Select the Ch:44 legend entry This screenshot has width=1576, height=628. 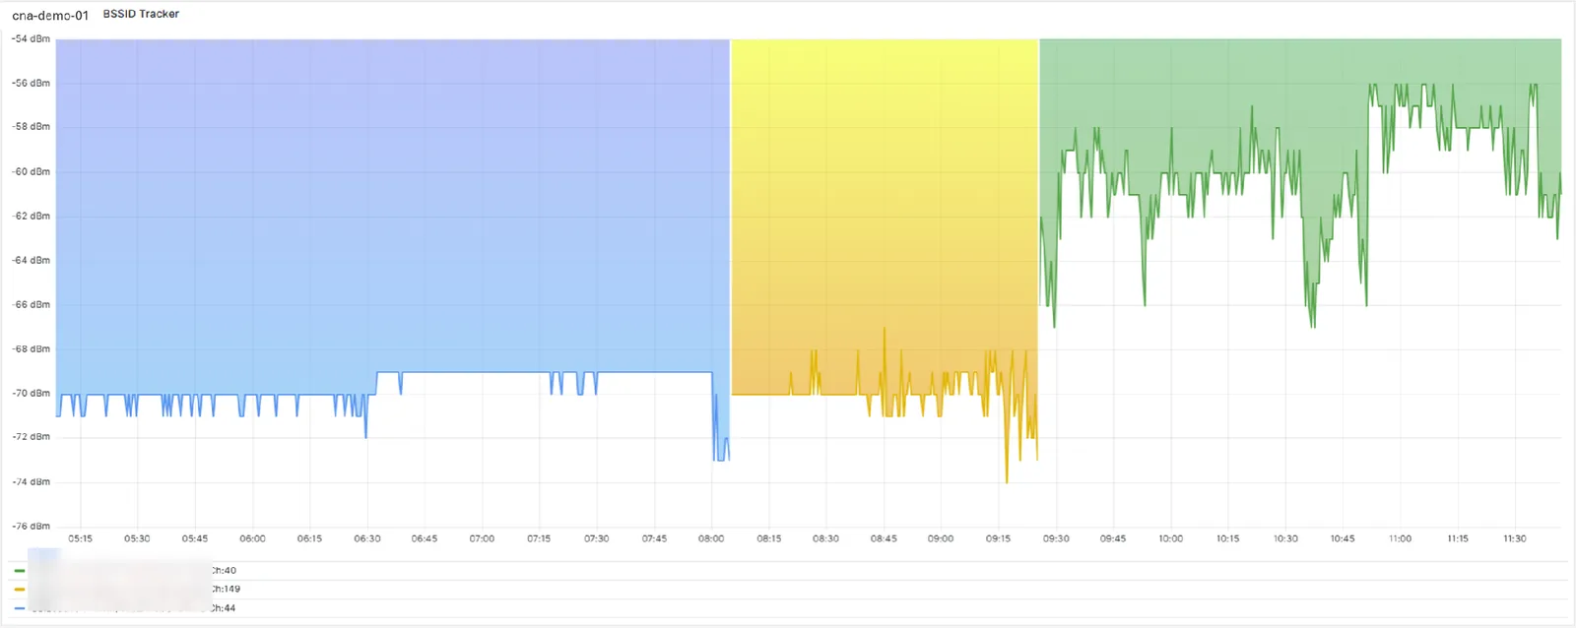(224, 608)
